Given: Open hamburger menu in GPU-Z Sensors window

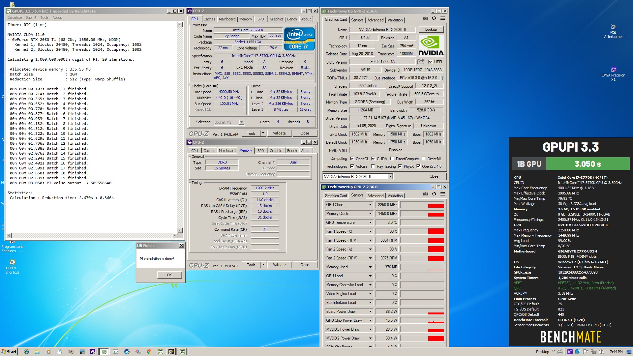Looking at the screenshot, I should point(443,194).
